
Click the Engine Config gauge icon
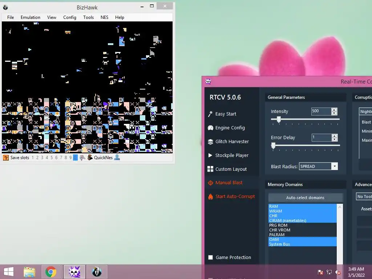tap(210, 128)
